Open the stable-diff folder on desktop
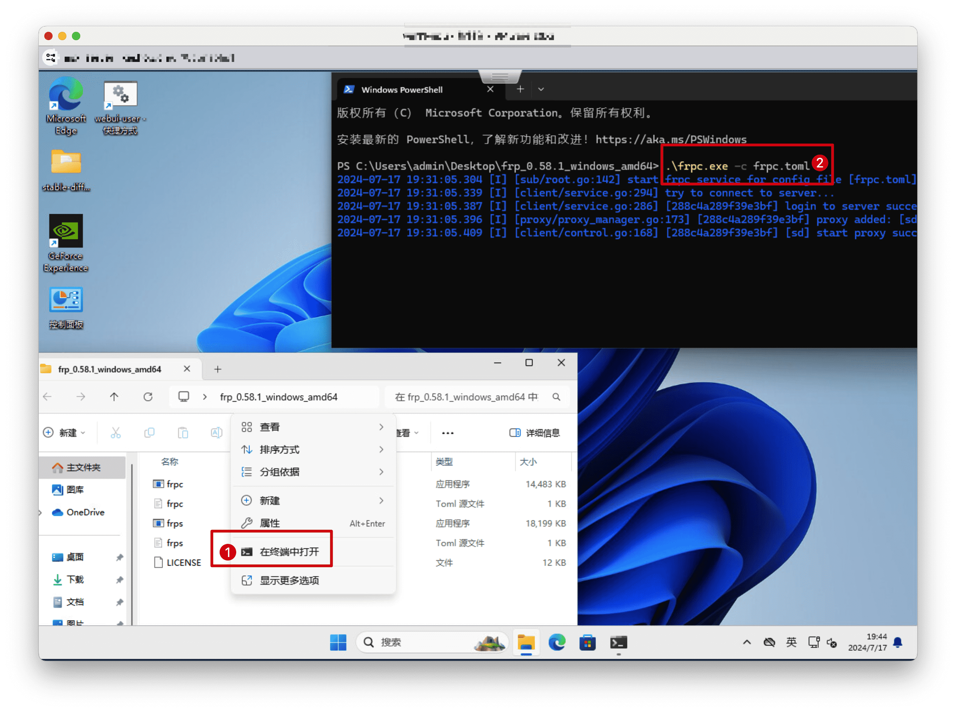The height and width of the screenshot is (712, 956). click(66, 170)
